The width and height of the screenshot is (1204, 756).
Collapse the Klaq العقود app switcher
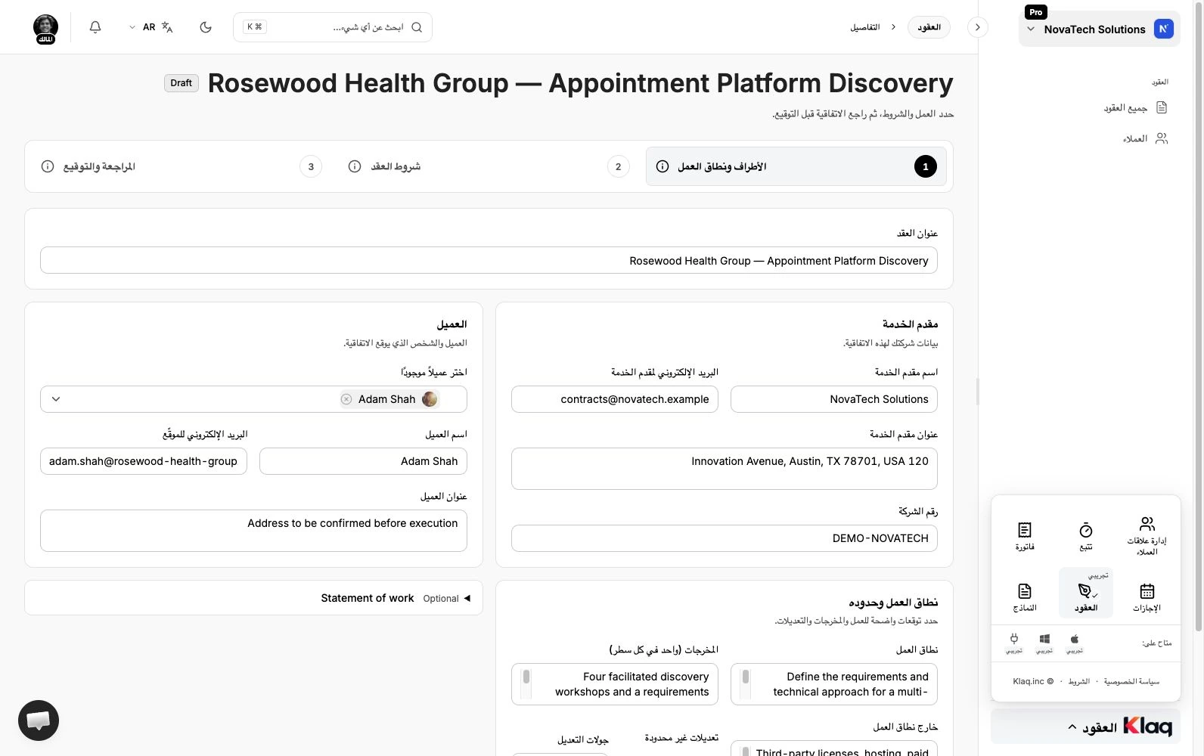tap(1086, 727)
